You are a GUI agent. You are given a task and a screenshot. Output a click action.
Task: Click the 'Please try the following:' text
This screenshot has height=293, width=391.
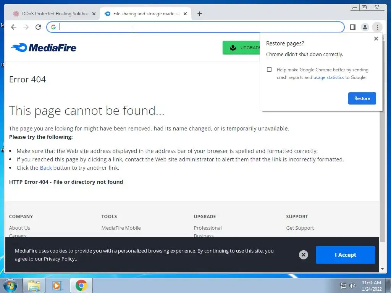click(x=41, y=137)
